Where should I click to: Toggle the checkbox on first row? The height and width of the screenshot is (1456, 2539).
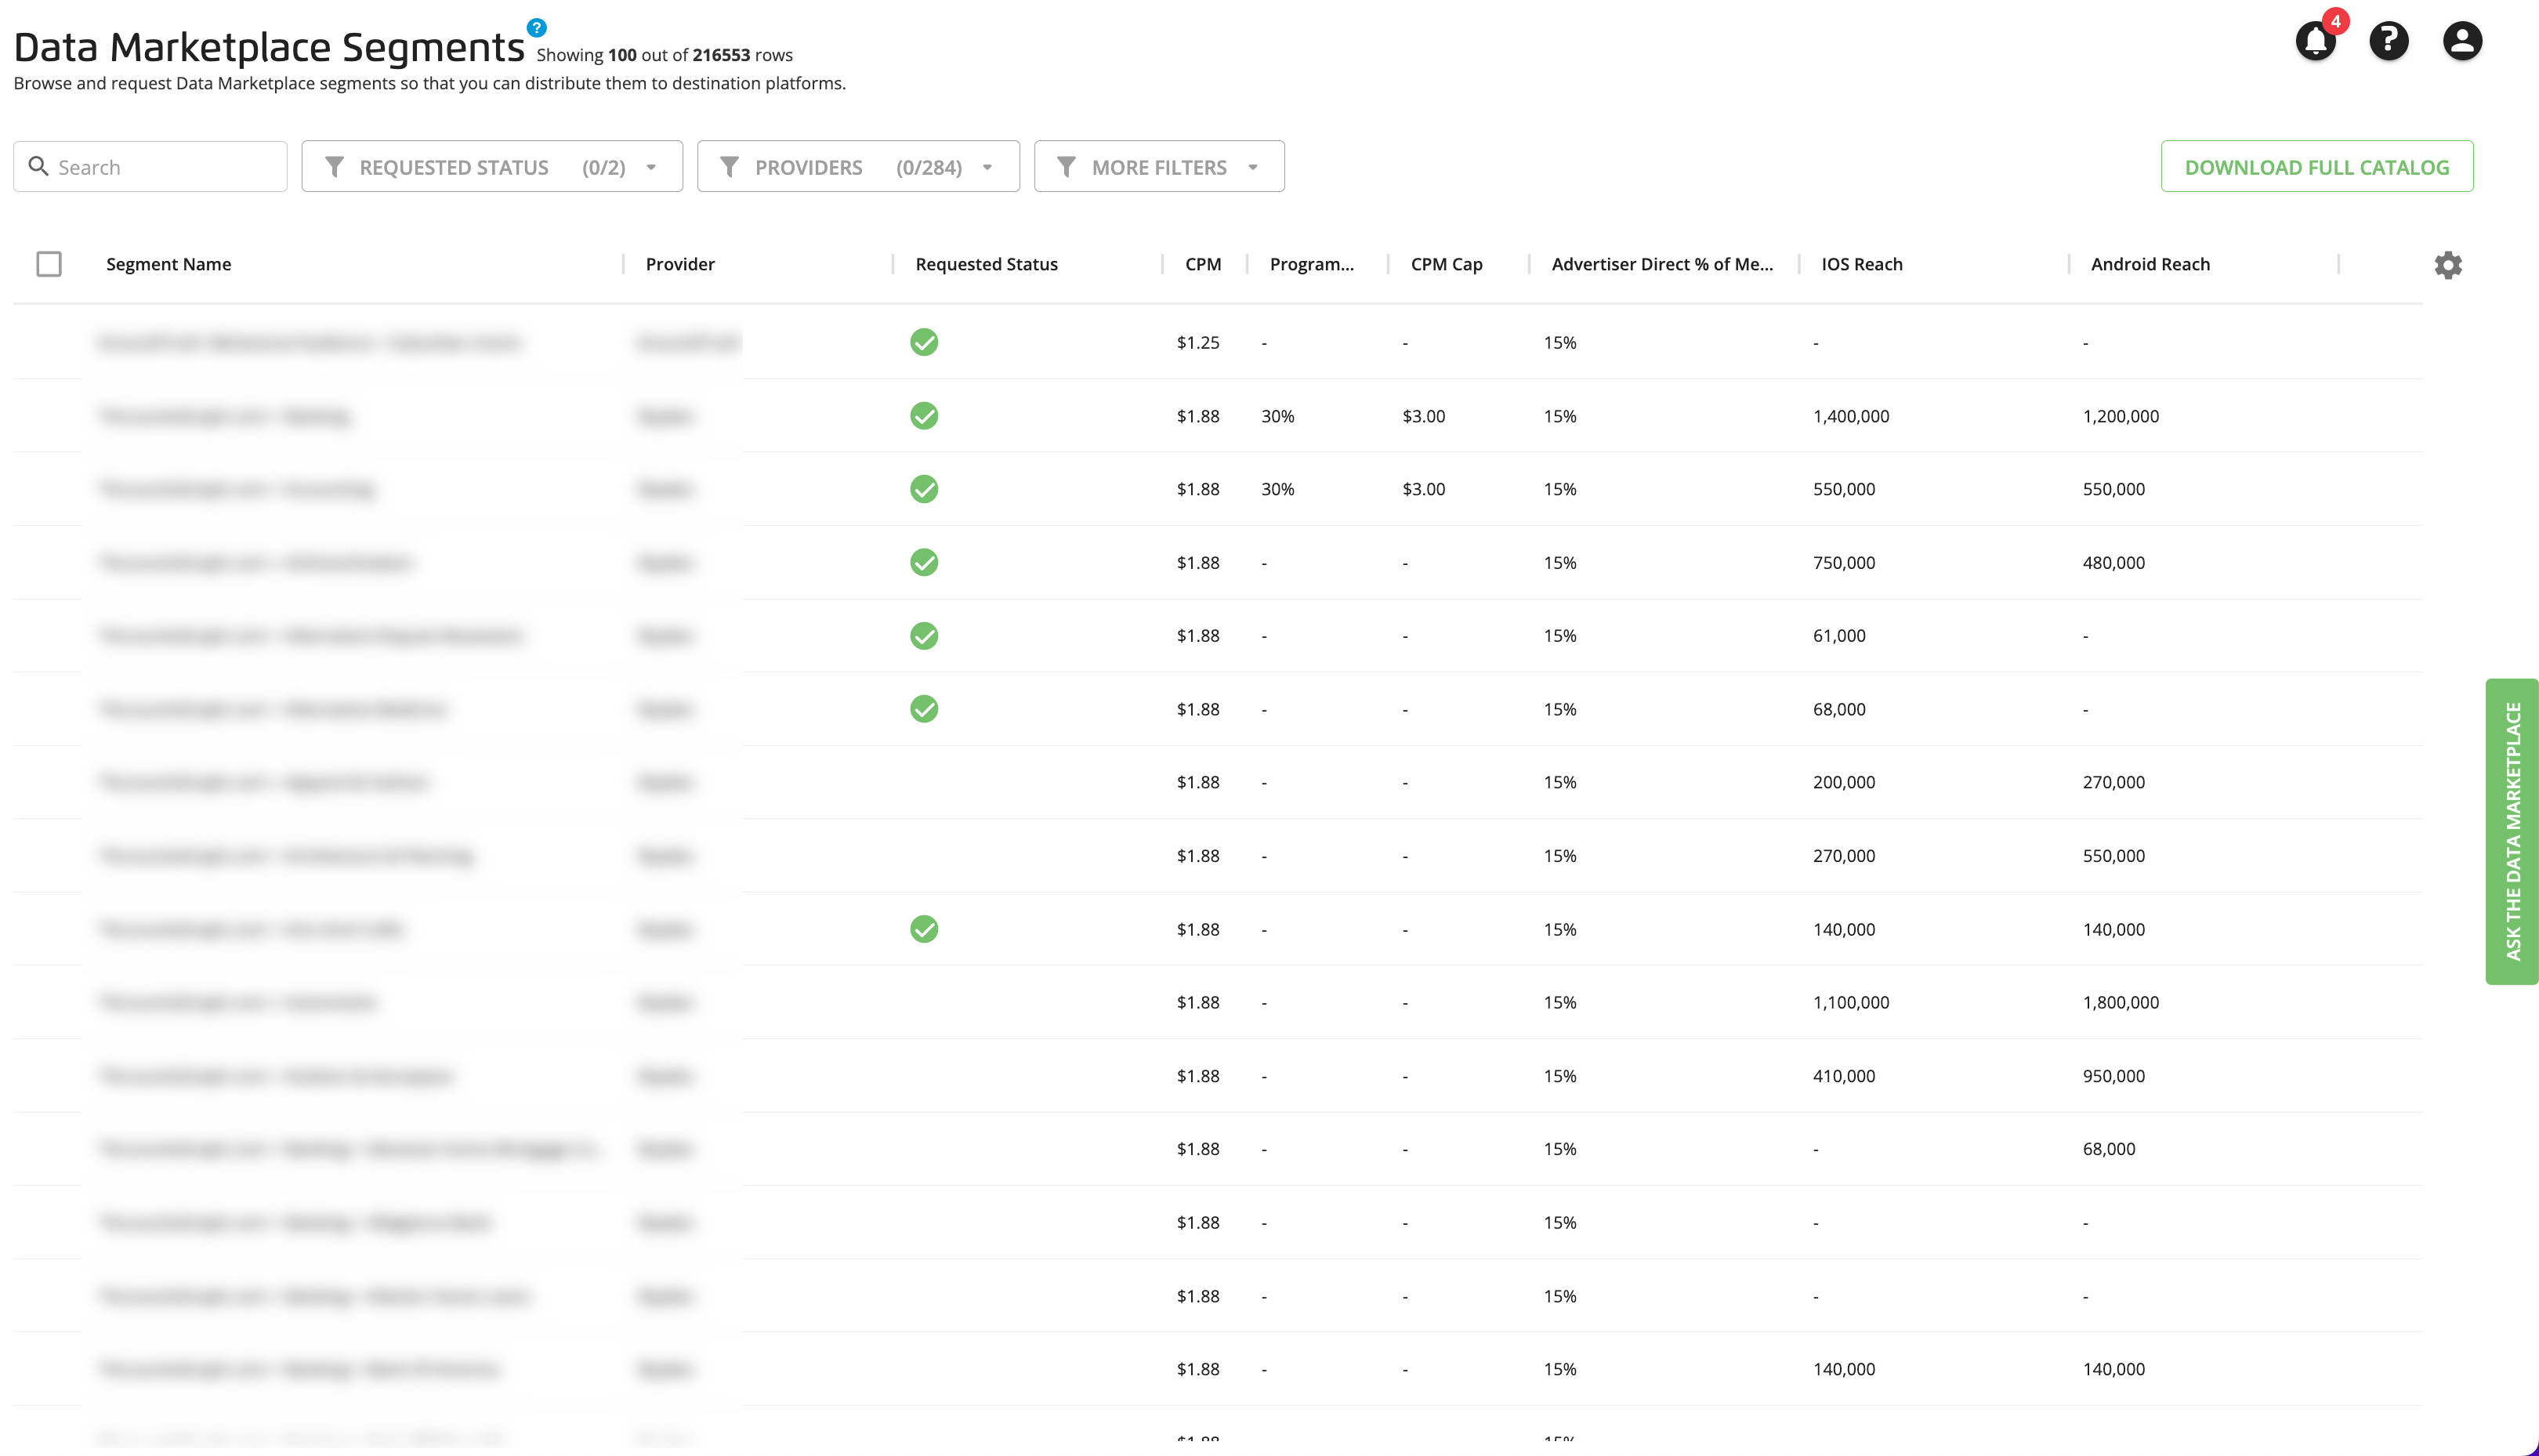(x=49, y=342)
